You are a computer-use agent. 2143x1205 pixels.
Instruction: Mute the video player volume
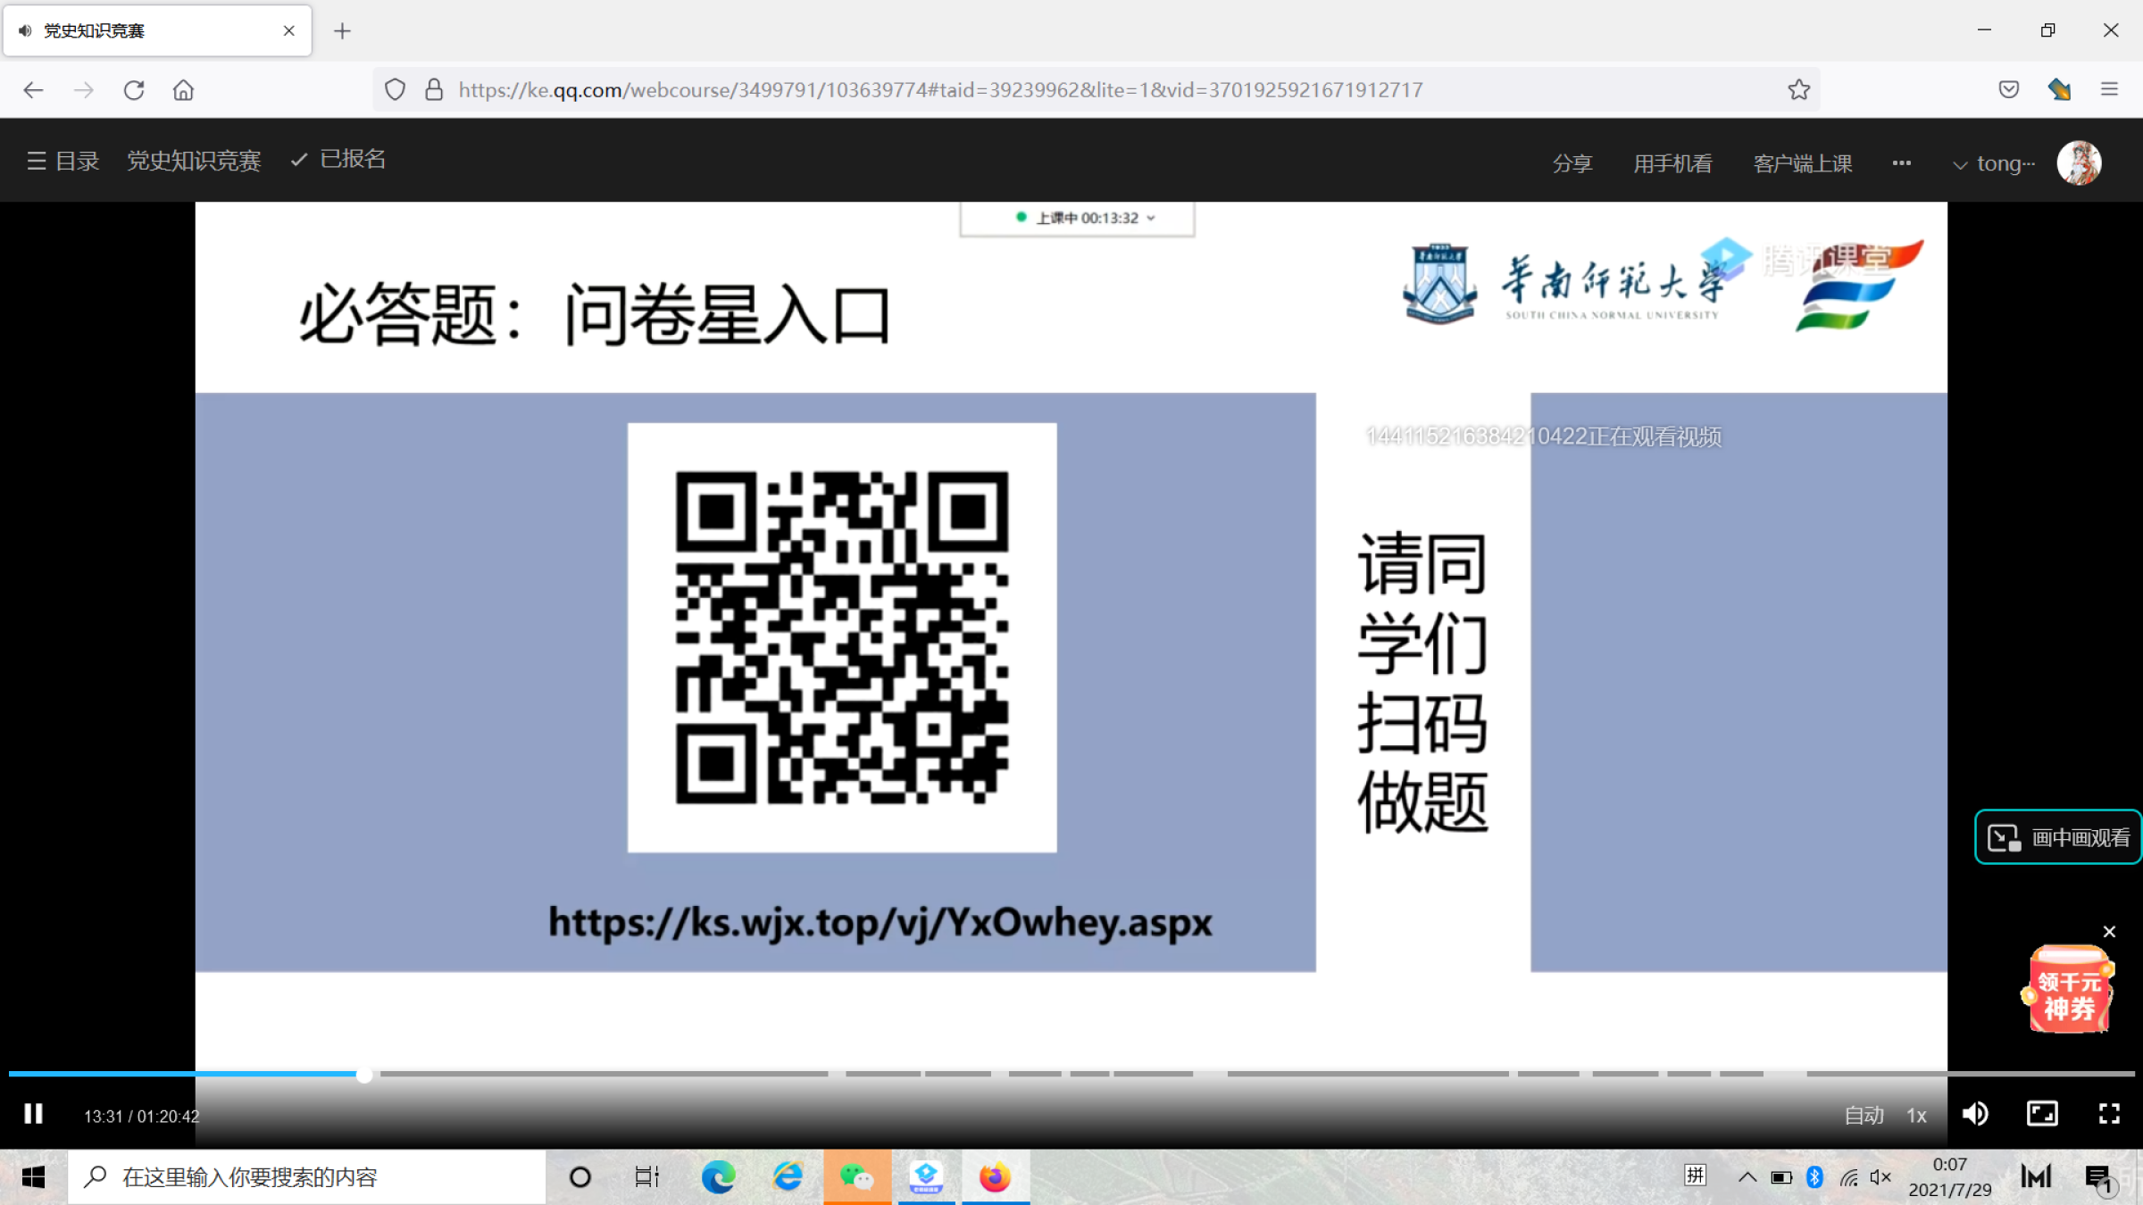point(1975,1114)
